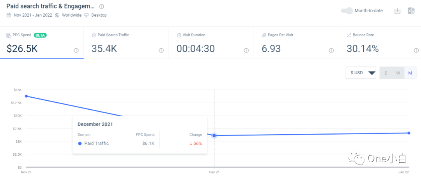Open the $ USD currency dropdown
This screenshot has height=177, width=421.
click(361, 73)
